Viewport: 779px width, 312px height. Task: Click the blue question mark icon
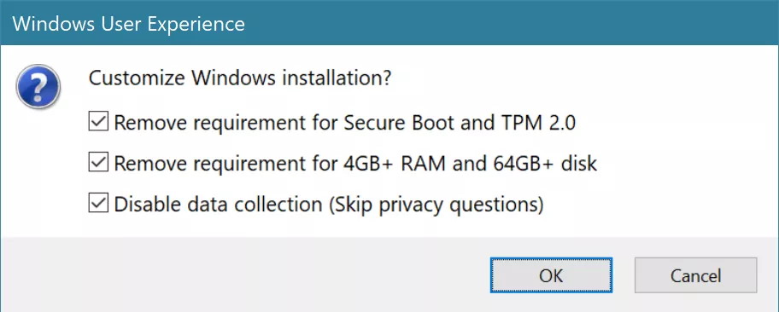pyautogui.click(x=38, y=87)
